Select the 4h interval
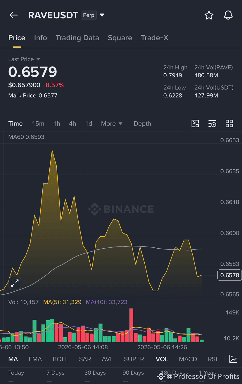 (72, 123)
